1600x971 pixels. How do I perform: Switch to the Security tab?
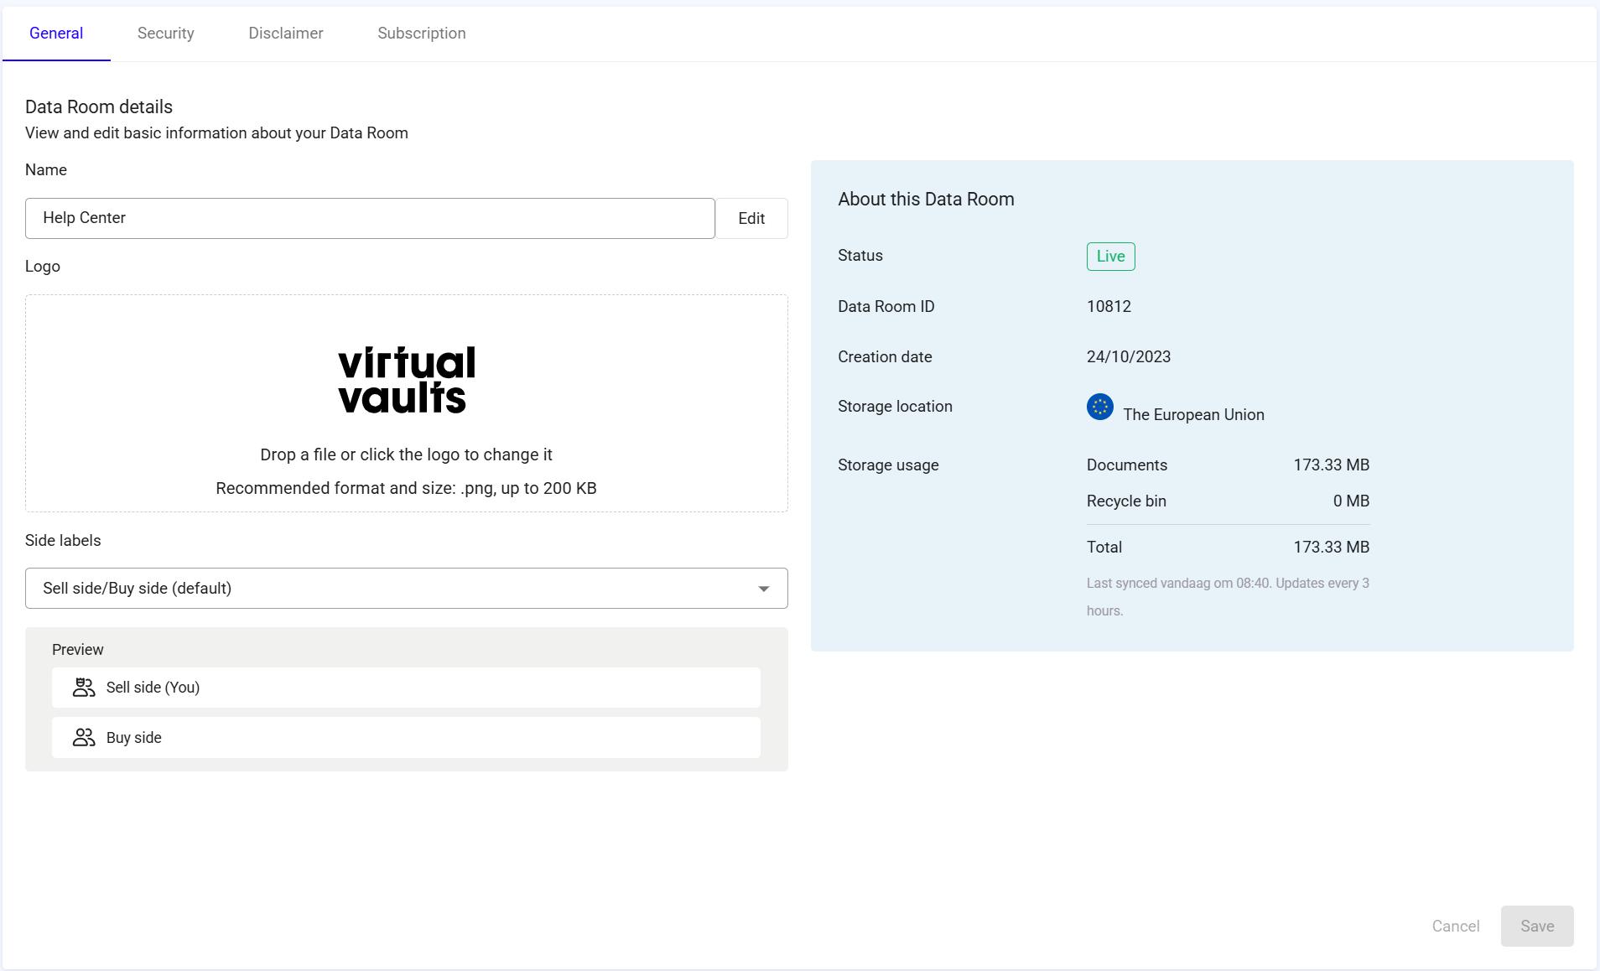(x=166, y=34)
